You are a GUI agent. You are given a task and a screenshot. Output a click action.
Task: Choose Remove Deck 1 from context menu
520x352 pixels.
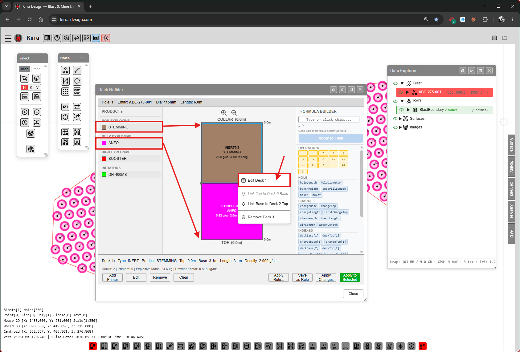[x=264, y=217]
